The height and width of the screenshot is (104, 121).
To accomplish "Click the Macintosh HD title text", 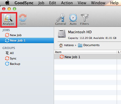I will 80,32.
